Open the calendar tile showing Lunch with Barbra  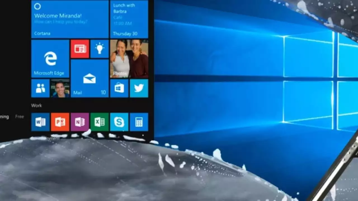[129, 19]
